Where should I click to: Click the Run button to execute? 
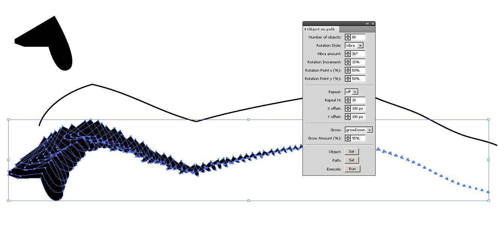352,169
